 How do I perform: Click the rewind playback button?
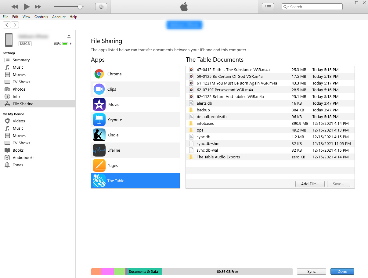pos(15,7)
